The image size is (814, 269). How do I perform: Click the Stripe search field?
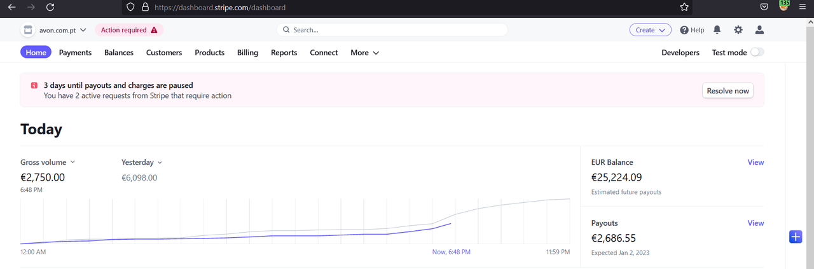[392, 30]
